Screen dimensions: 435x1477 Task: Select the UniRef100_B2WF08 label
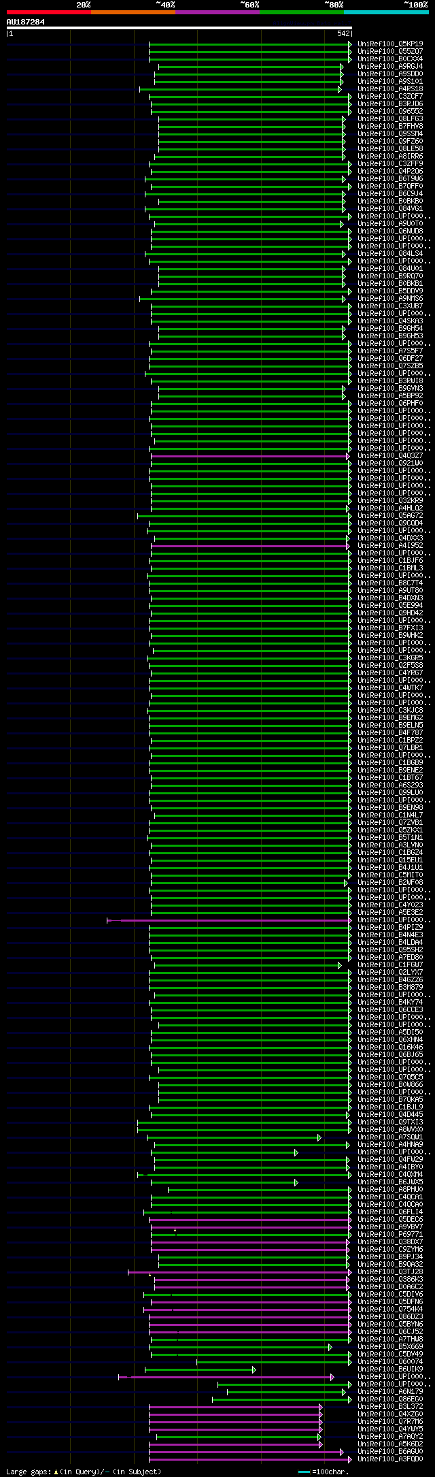[x=390, y=882]
